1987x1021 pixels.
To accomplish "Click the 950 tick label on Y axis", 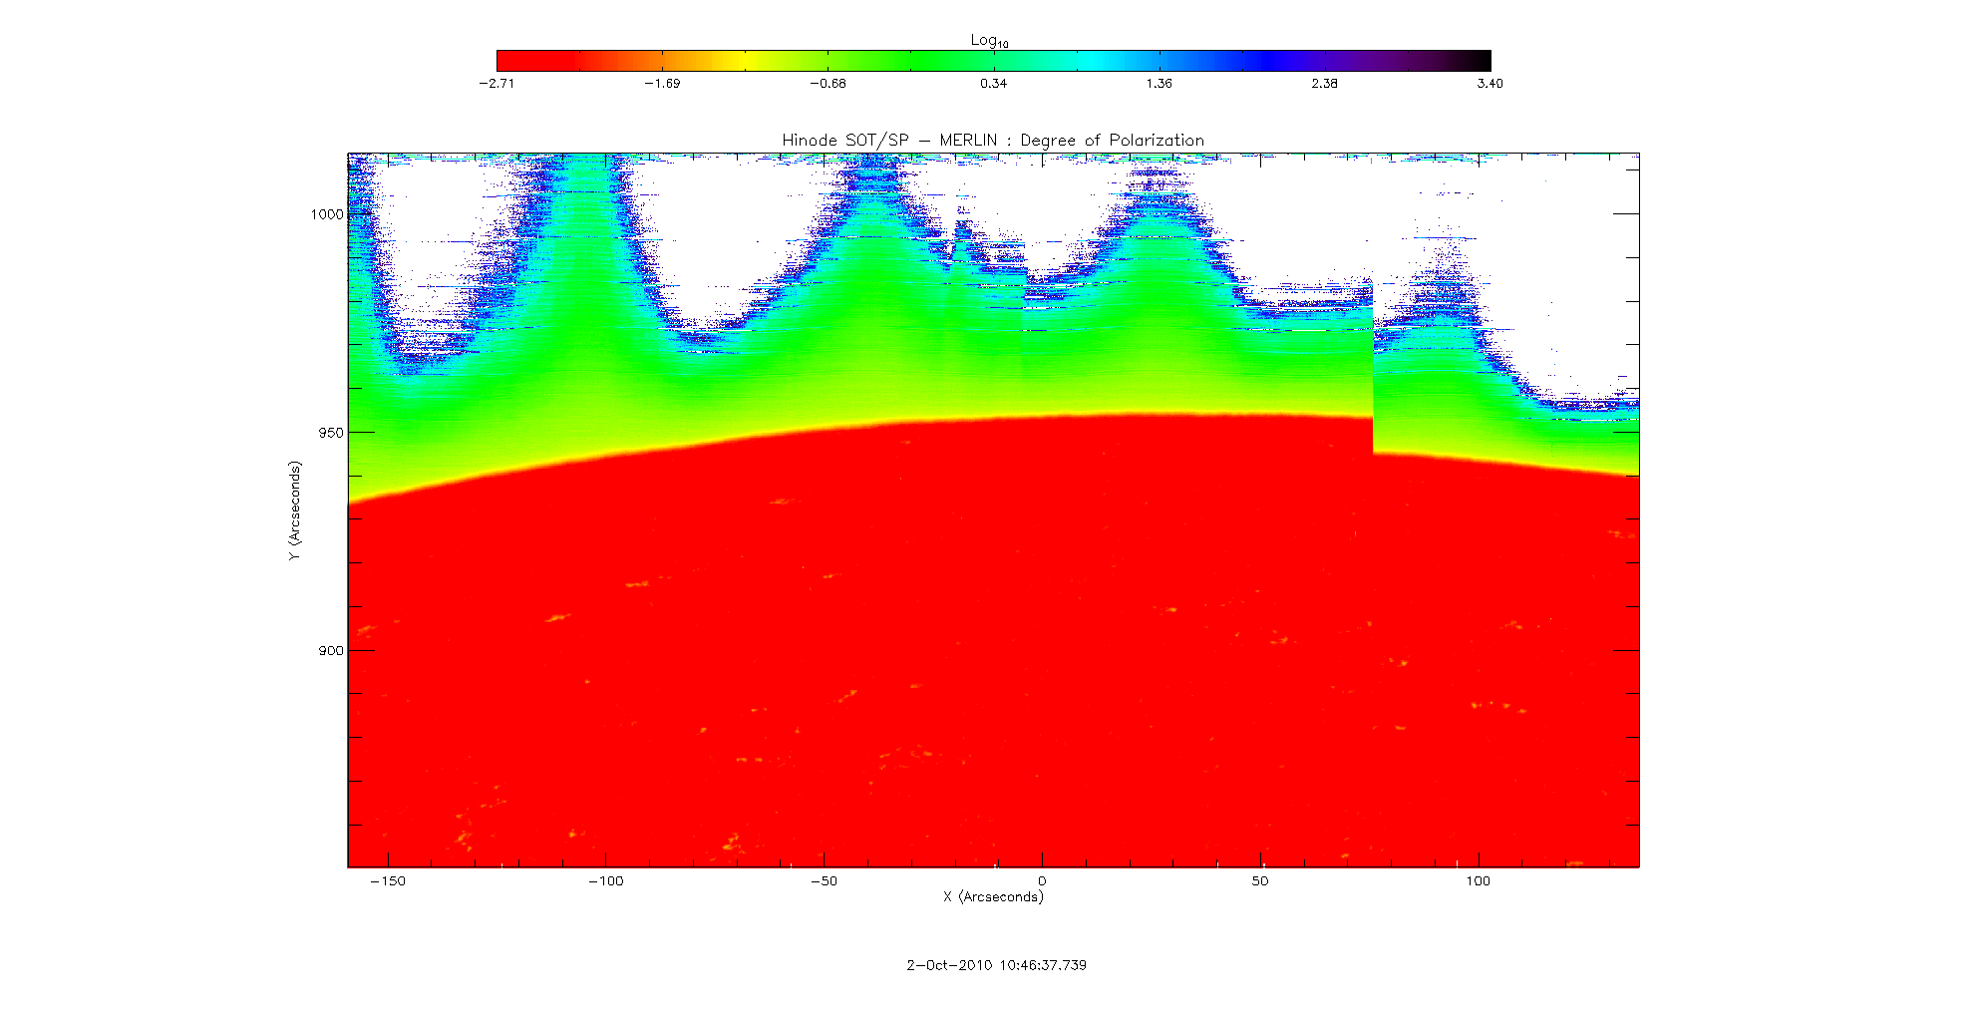I will pos(330,433).
